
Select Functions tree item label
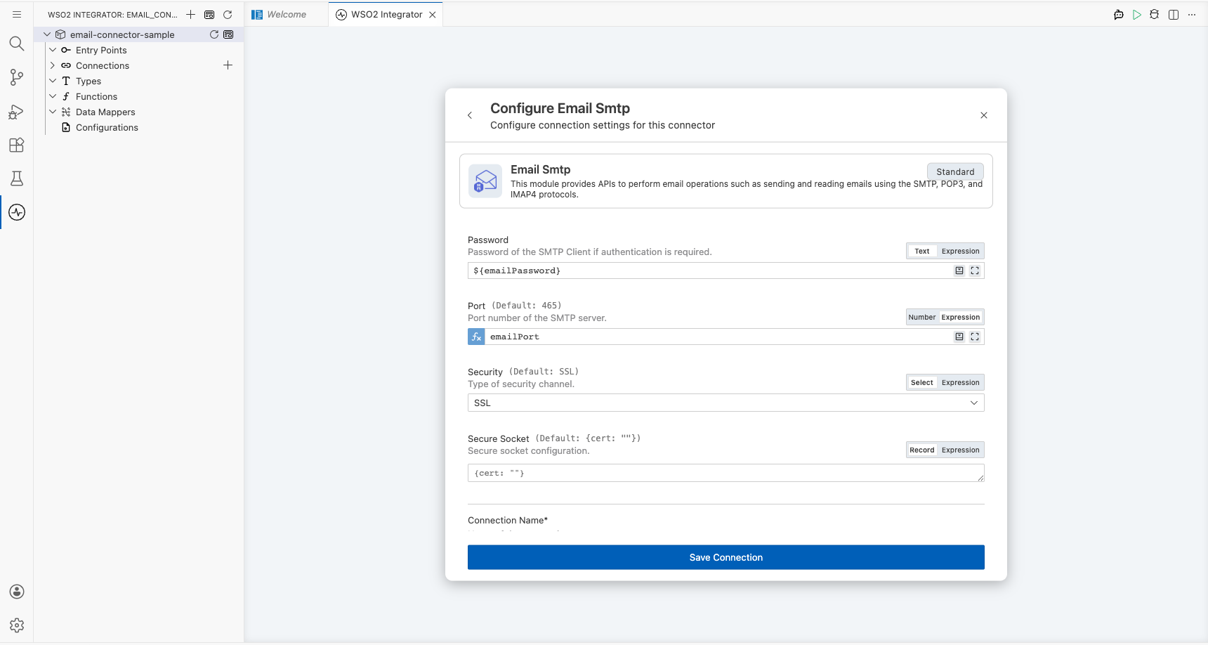pos(96,96)
